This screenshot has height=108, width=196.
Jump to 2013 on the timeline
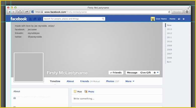point(169,29)
